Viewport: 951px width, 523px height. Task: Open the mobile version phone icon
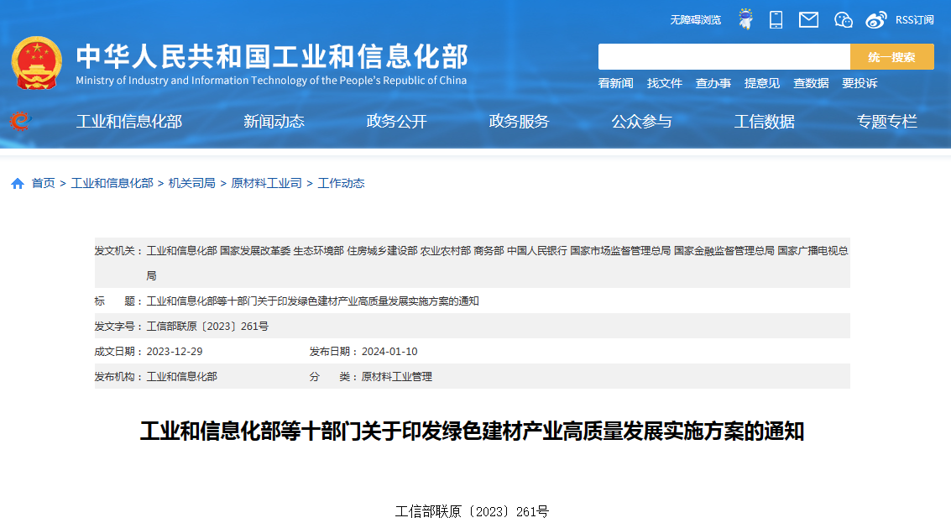click(776, 20)
